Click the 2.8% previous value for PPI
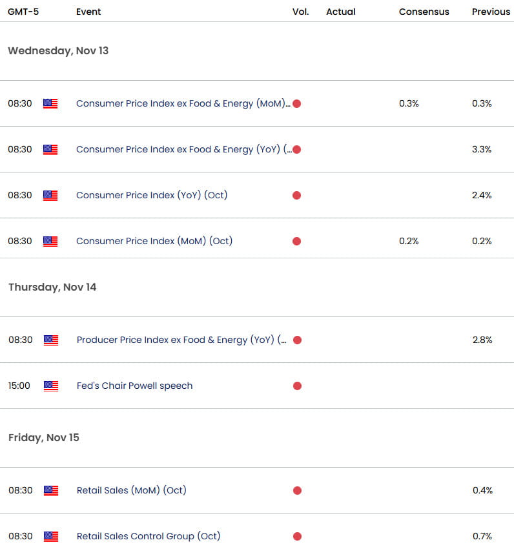Viewport: 514px width, 549px height. tap(483, 340)
